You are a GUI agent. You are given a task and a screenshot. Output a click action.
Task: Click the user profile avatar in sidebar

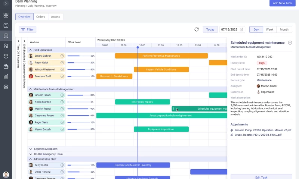click(x=6, y=175)
